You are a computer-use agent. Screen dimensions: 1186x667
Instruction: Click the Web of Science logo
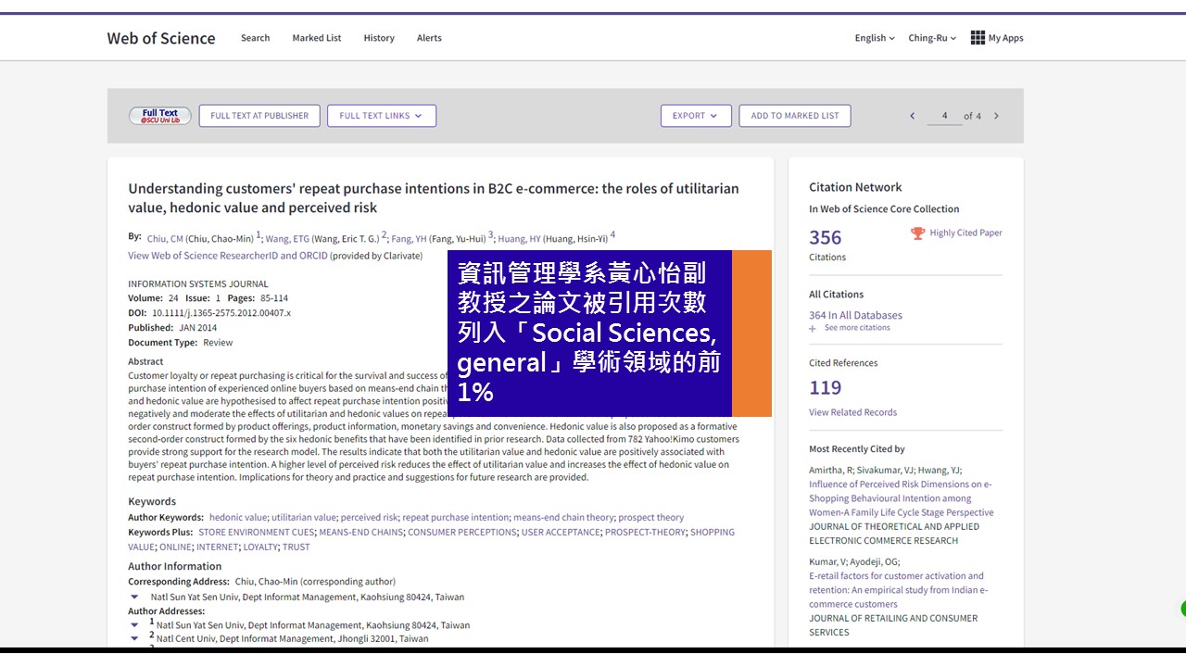coord(161,38)
